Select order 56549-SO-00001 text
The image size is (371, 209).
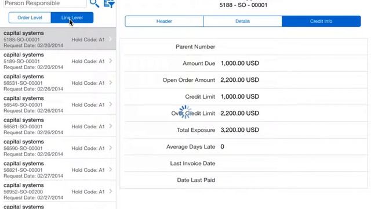tap(23, 105)
